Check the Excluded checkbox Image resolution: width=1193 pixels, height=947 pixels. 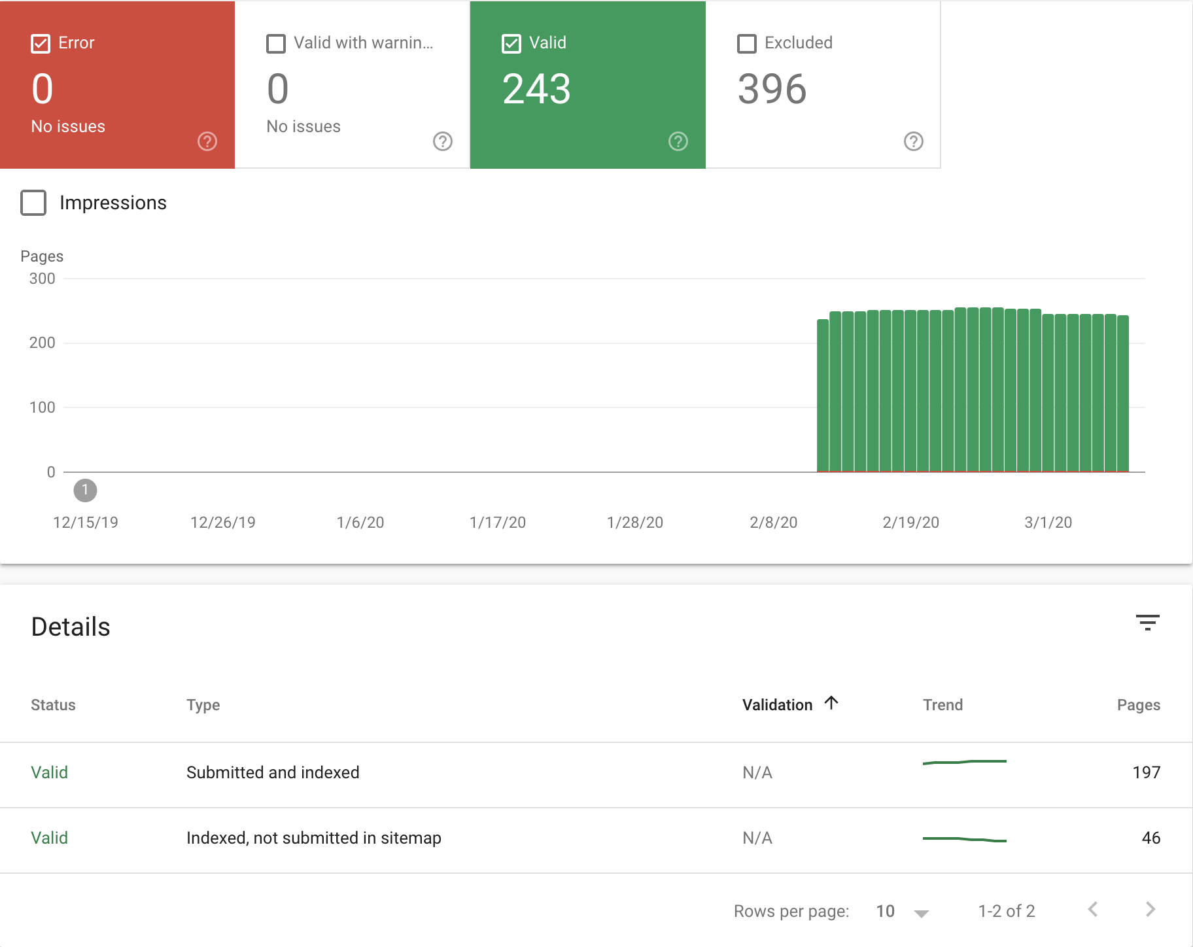coord(747,44)
